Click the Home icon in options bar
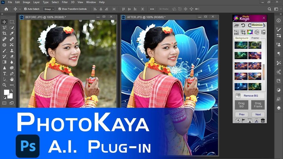This screenshot has width=283, height=159. pyautogui.click(x=6, y=9)
